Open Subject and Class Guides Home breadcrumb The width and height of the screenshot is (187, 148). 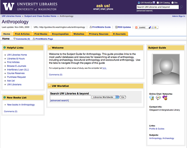[40, 16]
